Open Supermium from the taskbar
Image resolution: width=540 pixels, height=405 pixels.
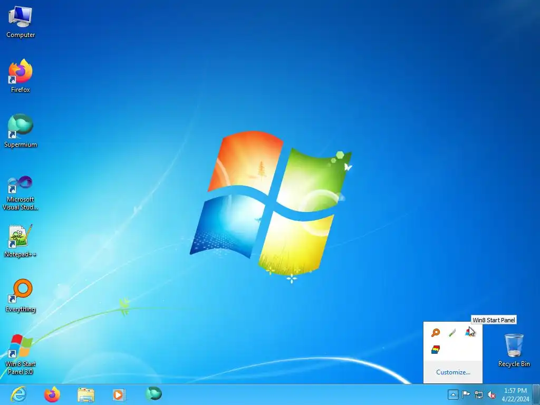[x=153, y=393]
